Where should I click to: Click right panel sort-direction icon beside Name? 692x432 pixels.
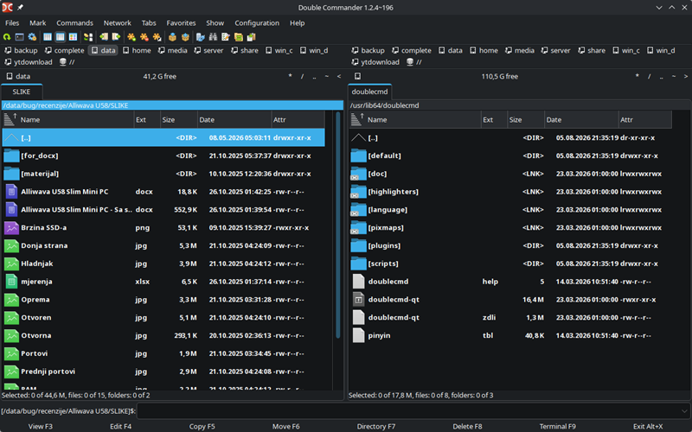(356, 119)
